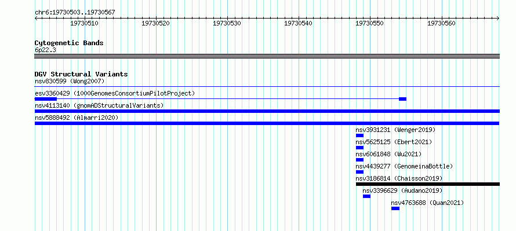This screenshot has height=231, width=516.
Task: Open nsv3186814 (Chaisson2019) label
Action: (399, 178)
